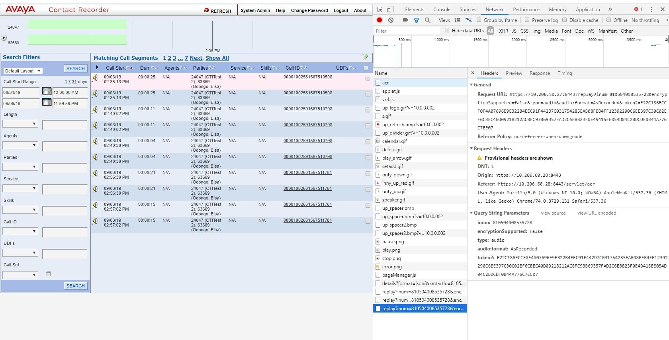Tick the checkbox for first 02:40:30 PM row
The image size is (669, 340).
(368, 142)
